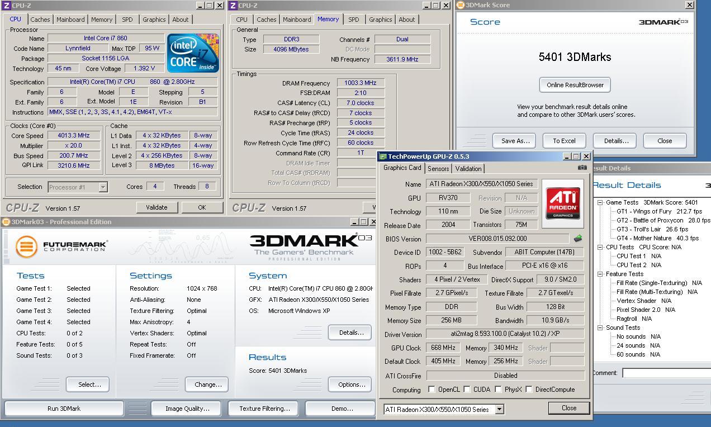
Task: Toggle the PhysX checkbox
Action: coord(498,390)
